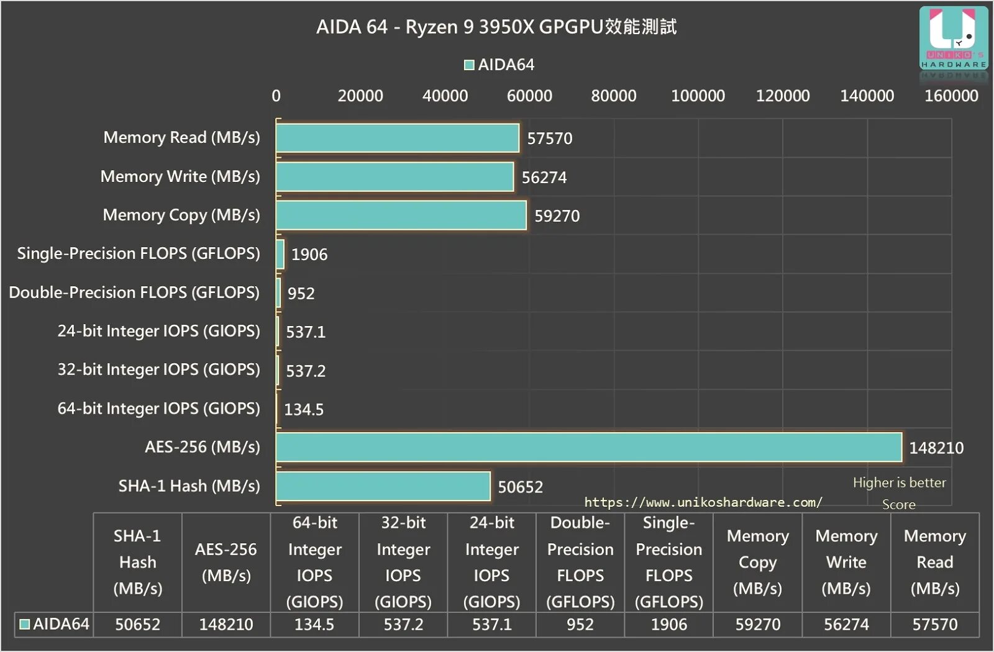The height and width of the screenshot is (652, 994).
Task: Select the Memory Write bar
Action: (x=395, y=177)
